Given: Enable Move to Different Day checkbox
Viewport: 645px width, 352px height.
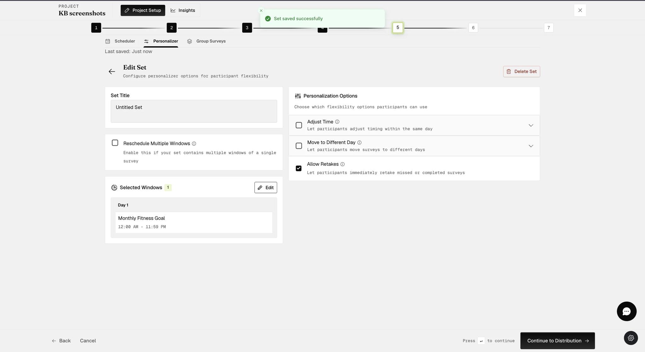Looking at the screenshot, I should [x=299, y=146].
